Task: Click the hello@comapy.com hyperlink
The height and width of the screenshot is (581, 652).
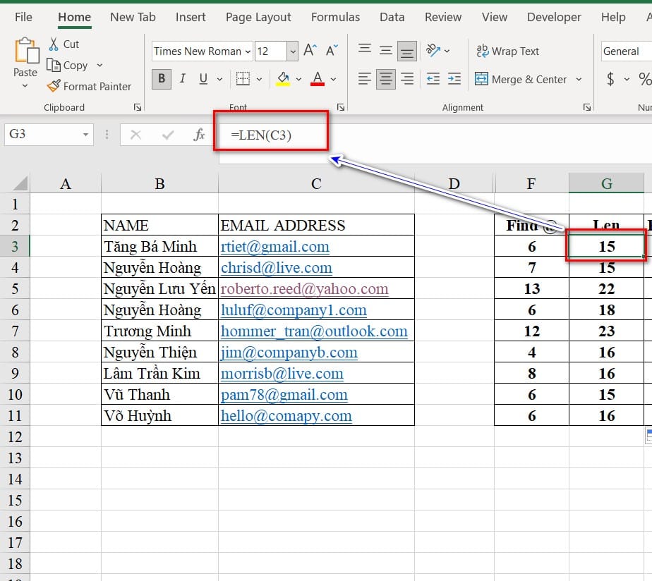Action: point(286,416)
